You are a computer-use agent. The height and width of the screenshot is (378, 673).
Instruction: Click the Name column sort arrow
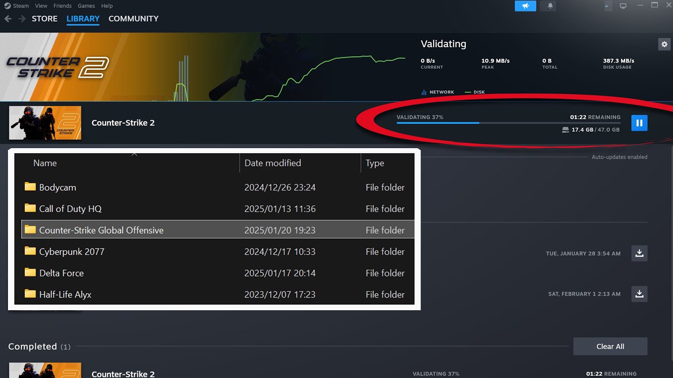[134, 154]
